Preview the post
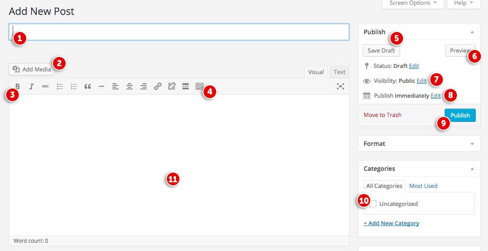Screen dimensions: 488x251 click(x=460, y=50)
